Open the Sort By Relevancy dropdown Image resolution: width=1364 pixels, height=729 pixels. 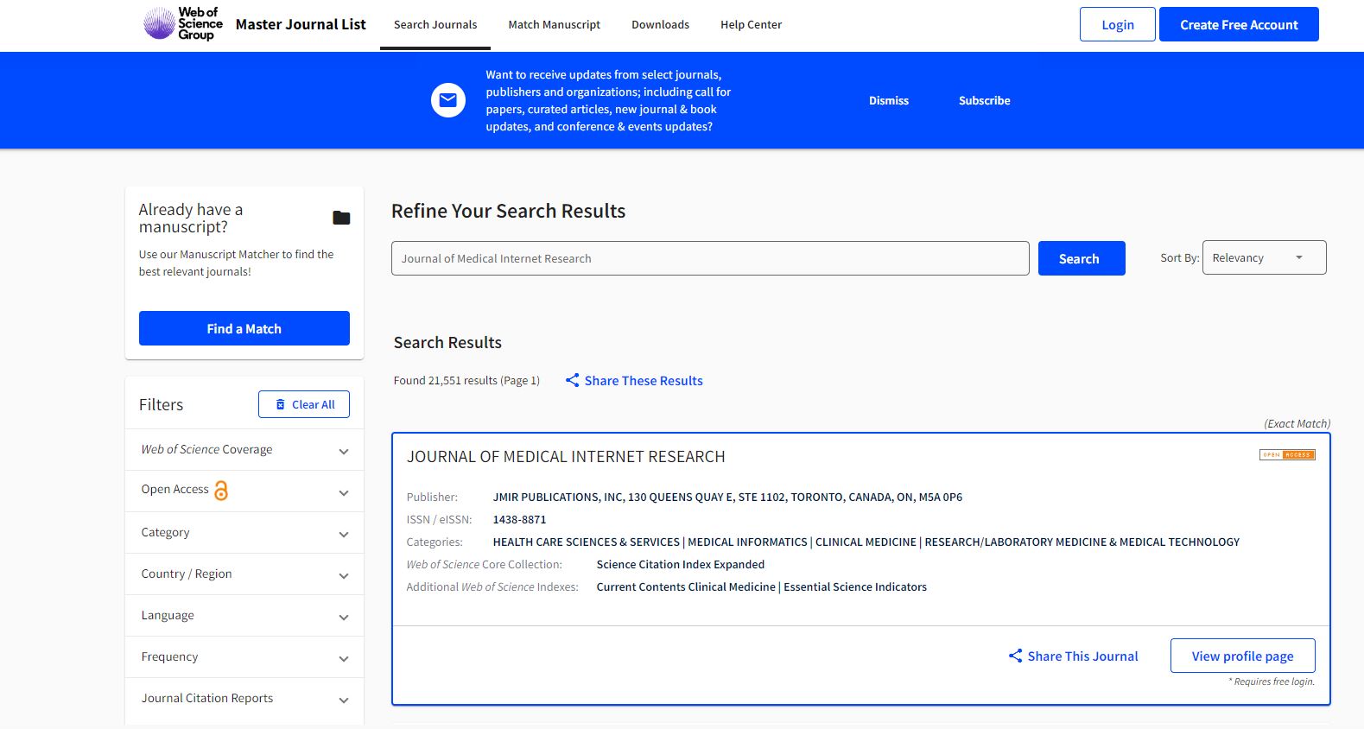[1264, 257]
